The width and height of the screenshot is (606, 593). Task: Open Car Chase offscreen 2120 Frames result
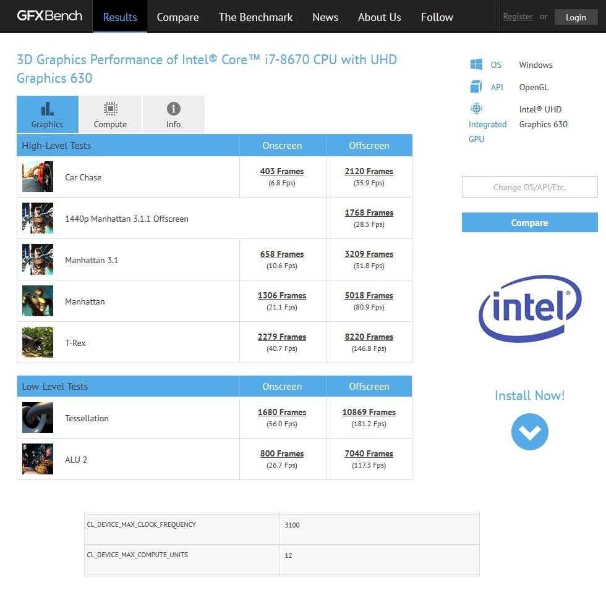pyautogui.click(x=369, y=171)
